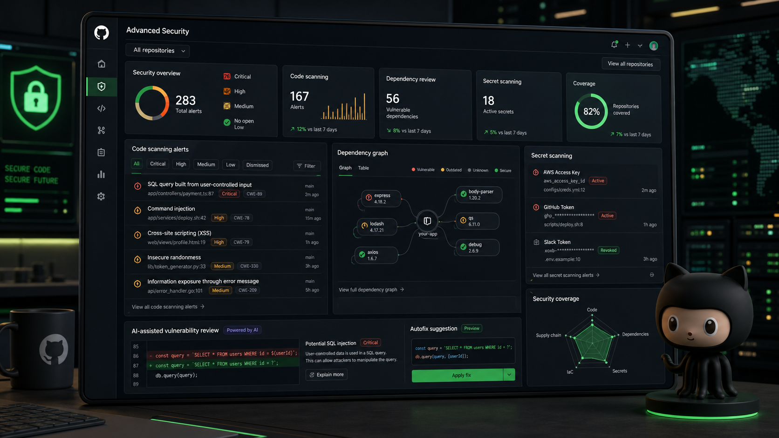Select the express 4.18.2 dependency node

coord(382,199)
